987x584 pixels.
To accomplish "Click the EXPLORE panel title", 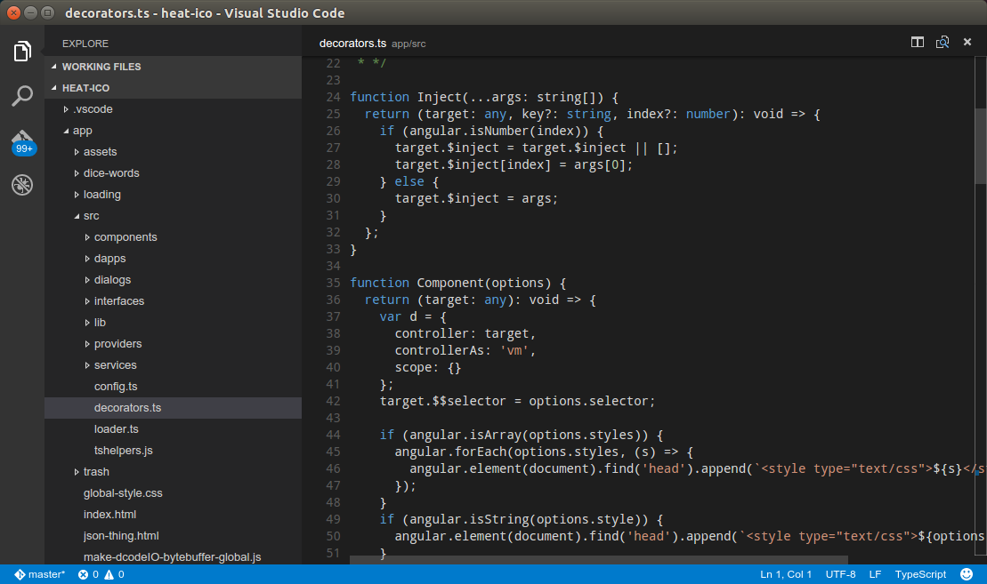I will tap(85, 44).
